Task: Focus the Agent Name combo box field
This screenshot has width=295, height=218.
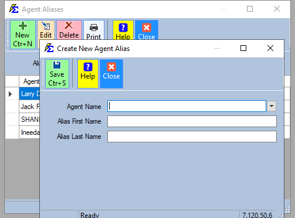Action: (x=187, y=106)
